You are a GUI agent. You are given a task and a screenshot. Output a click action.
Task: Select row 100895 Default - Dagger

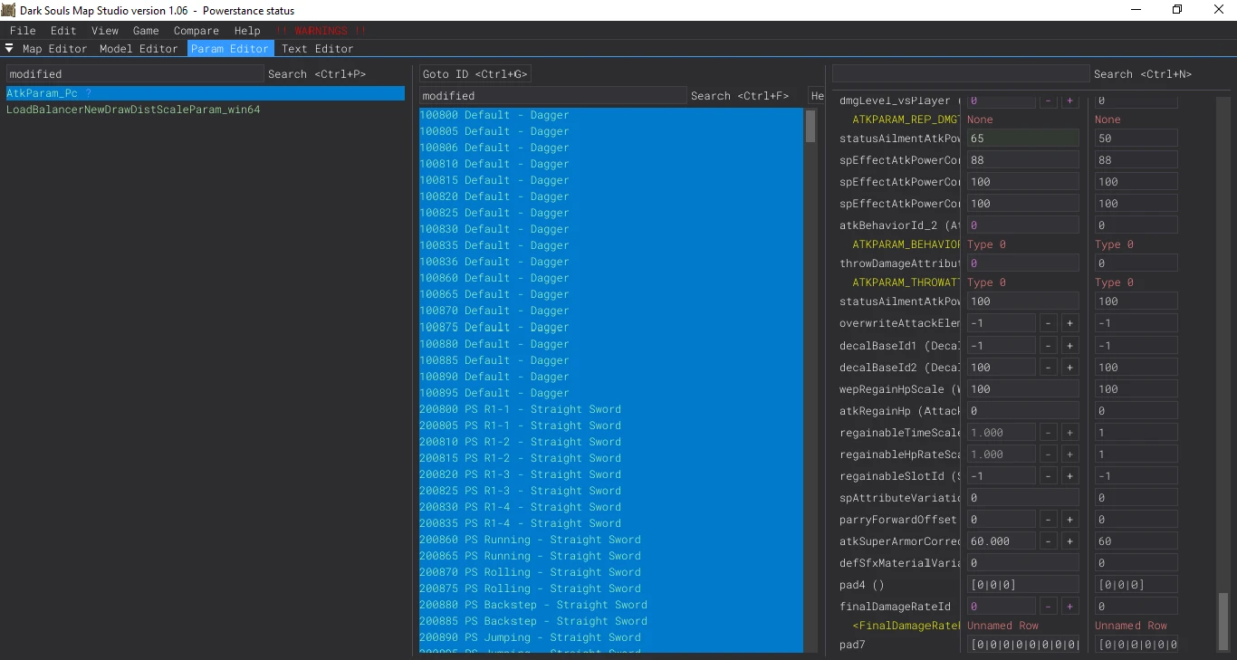coord(611,393)
